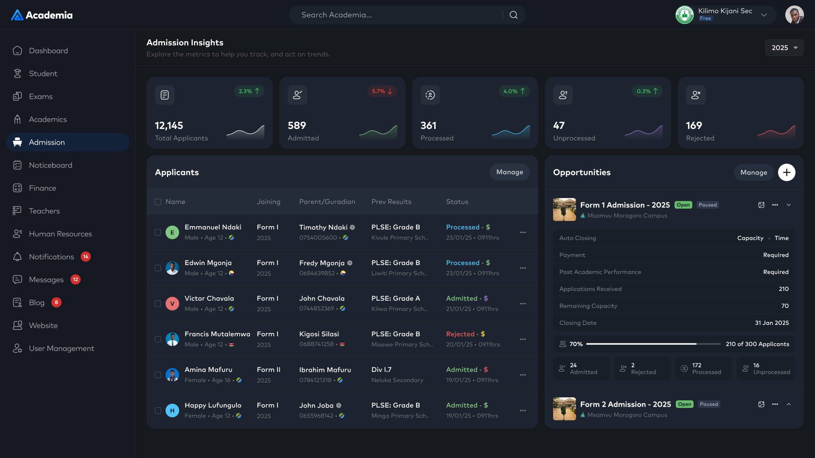Open Noticeboard in the sidebar
The height and width of the screenshot is (458, 815).
click(51, 165)
